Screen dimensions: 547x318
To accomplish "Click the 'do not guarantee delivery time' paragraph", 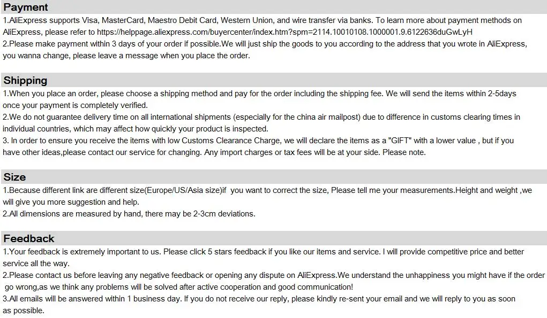I will tap(261, 117).
